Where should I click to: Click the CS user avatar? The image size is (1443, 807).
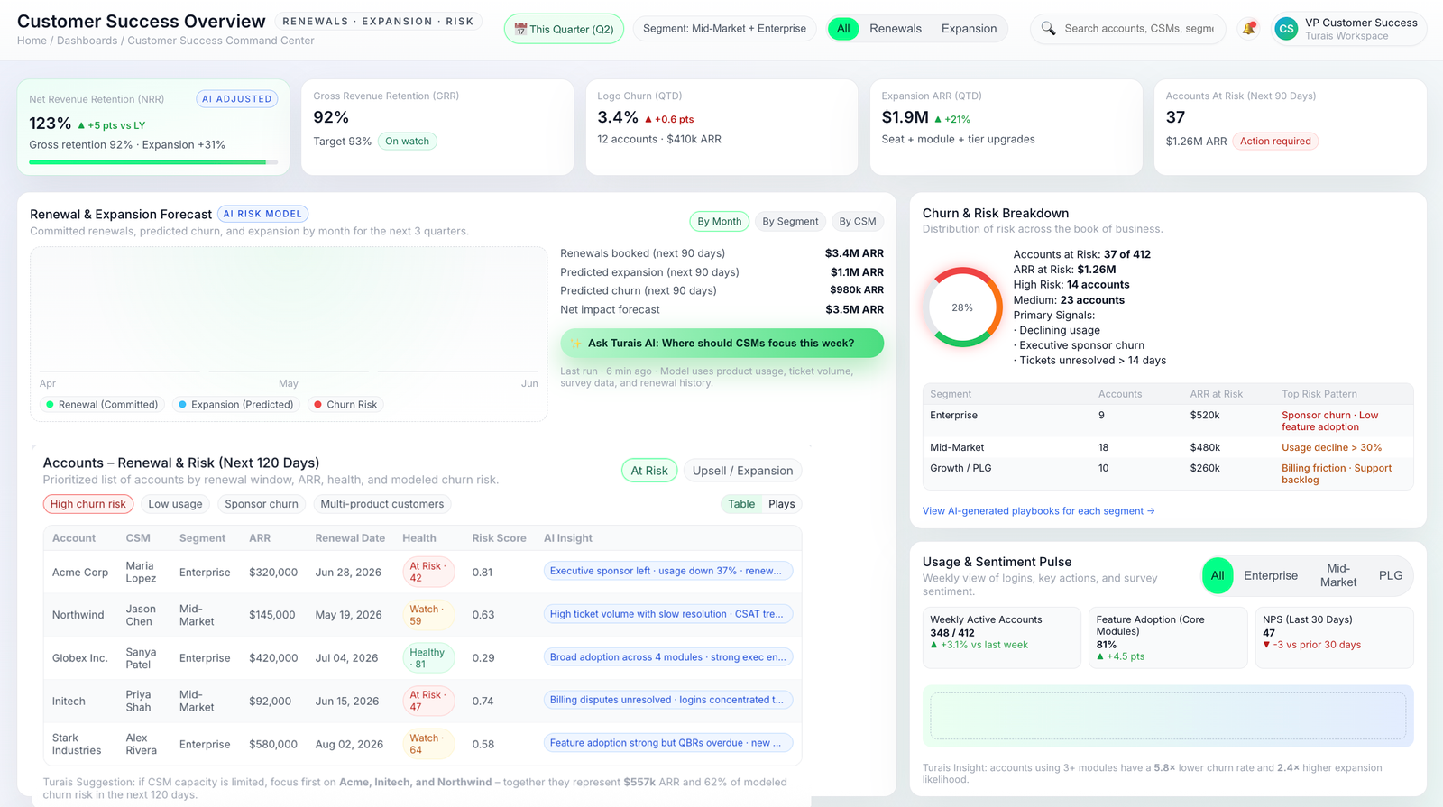pyautogui.click(x=1286, y=29)
